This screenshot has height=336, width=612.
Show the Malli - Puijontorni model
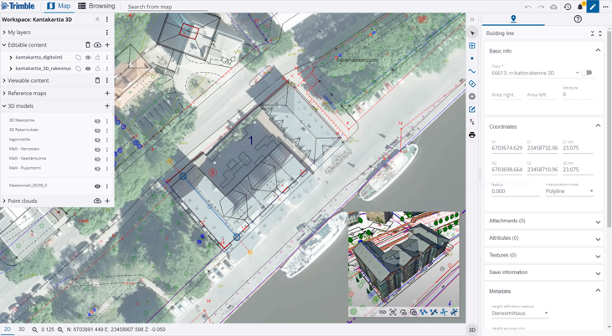98,168
